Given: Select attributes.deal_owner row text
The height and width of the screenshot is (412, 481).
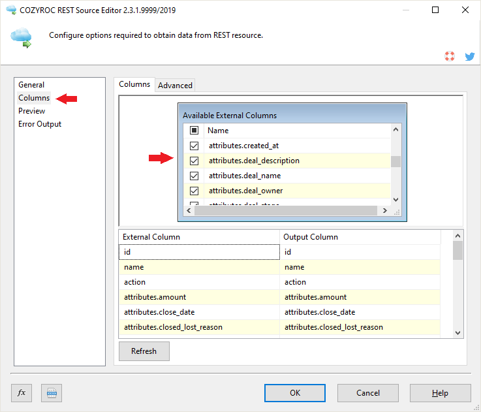Looking at the screenshot, I should click(245, 191).
